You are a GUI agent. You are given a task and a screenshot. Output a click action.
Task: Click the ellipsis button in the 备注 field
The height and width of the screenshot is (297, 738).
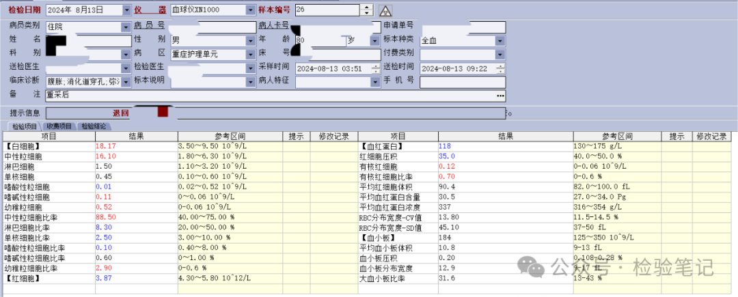(500, 95)
